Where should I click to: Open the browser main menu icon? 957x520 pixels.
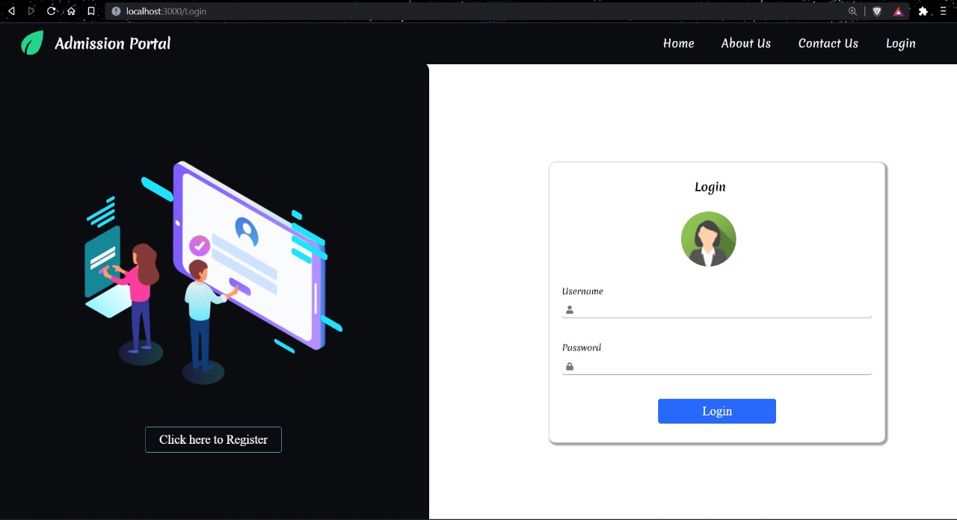pos(944,11)
